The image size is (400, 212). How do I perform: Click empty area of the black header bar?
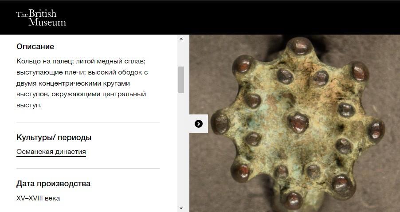click(x=230, y=17)
